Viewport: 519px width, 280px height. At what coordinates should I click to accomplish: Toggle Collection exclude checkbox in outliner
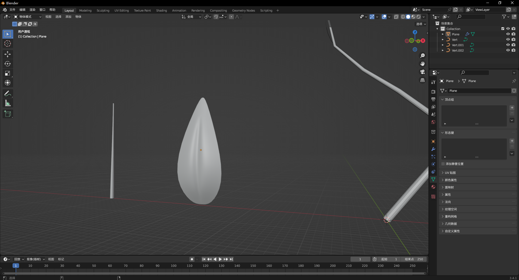(x=503, y=29)
